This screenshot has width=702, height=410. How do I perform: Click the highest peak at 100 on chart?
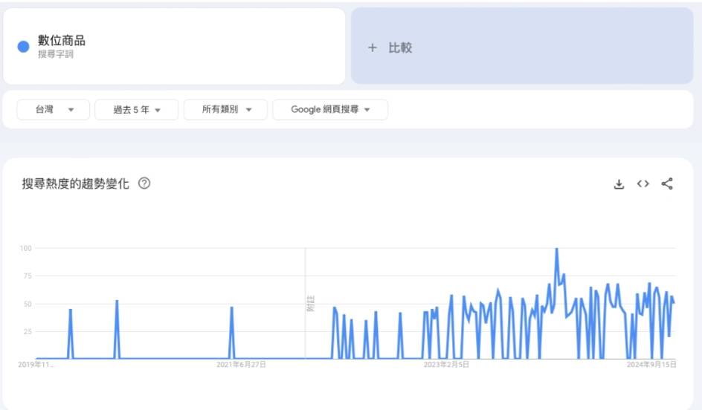pos(556,250)
